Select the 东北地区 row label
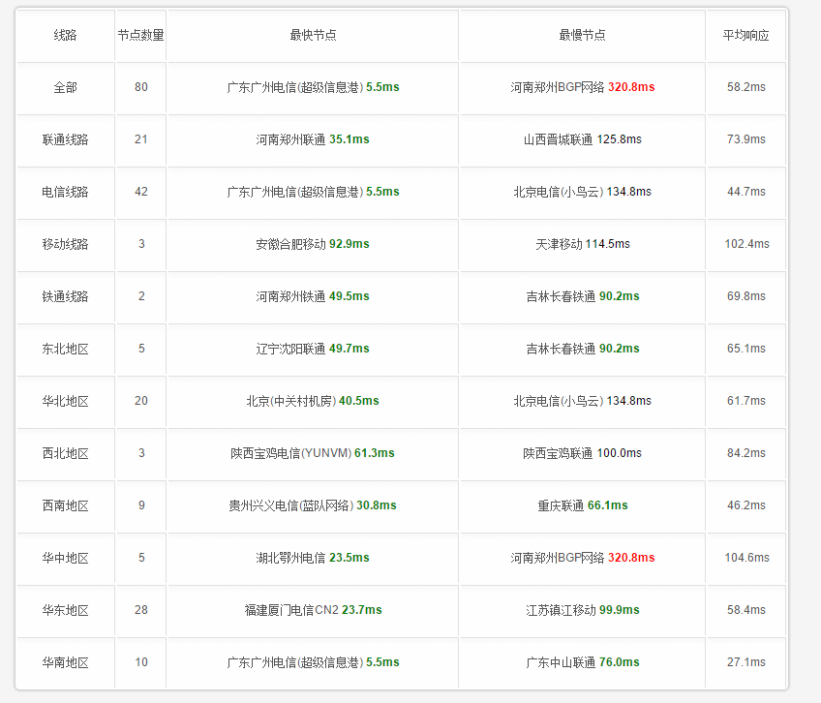Viewport: 821px width, 703px height. [66, 349]
